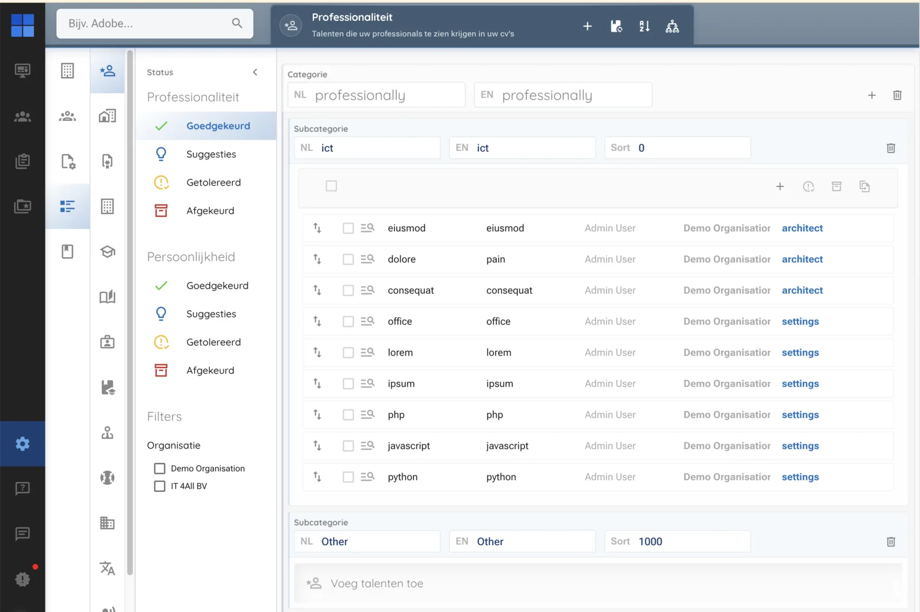Click the help question icon in dark sidebar
This screenshot has width=920, height=612.
click(x=22, y=488)
